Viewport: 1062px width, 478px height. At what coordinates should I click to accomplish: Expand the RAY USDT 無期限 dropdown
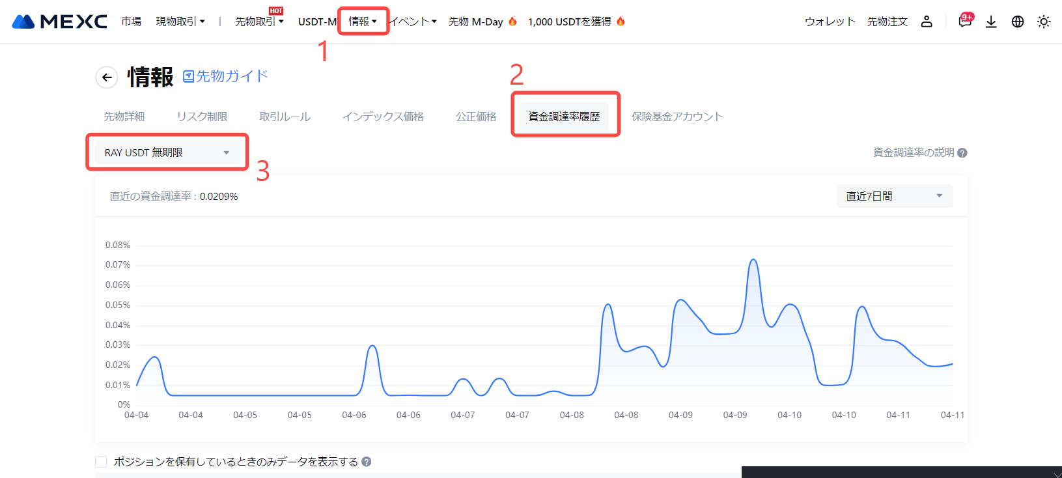click(167, 152)
